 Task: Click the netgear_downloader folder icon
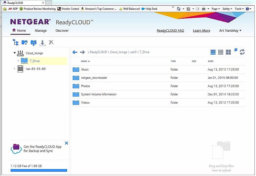tap(76, 78)
